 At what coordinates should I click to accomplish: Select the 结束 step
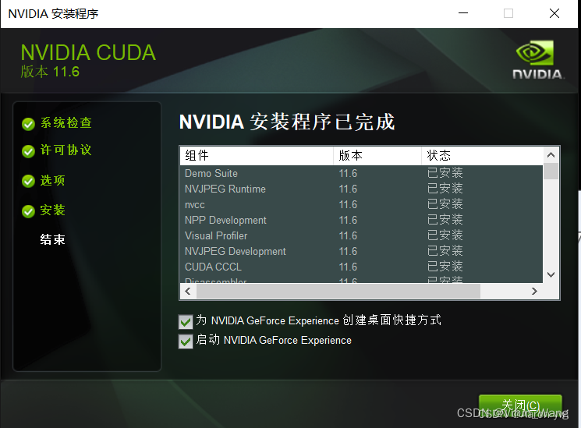pyautogui.click(x=52, y=239)
